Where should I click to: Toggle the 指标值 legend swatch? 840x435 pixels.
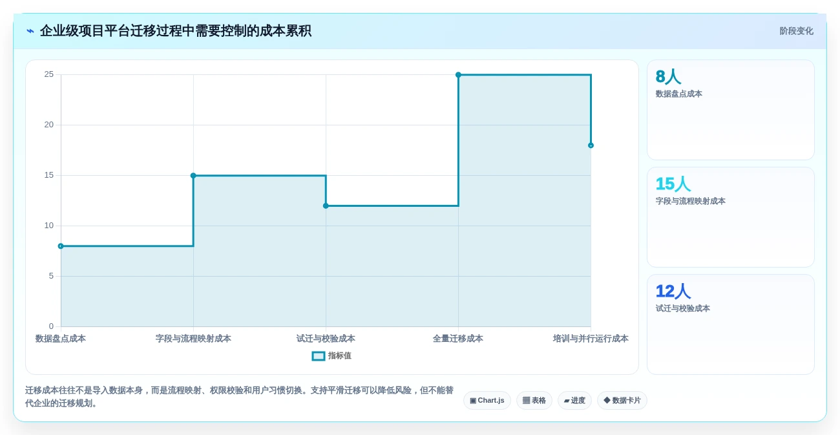(319, 356)
